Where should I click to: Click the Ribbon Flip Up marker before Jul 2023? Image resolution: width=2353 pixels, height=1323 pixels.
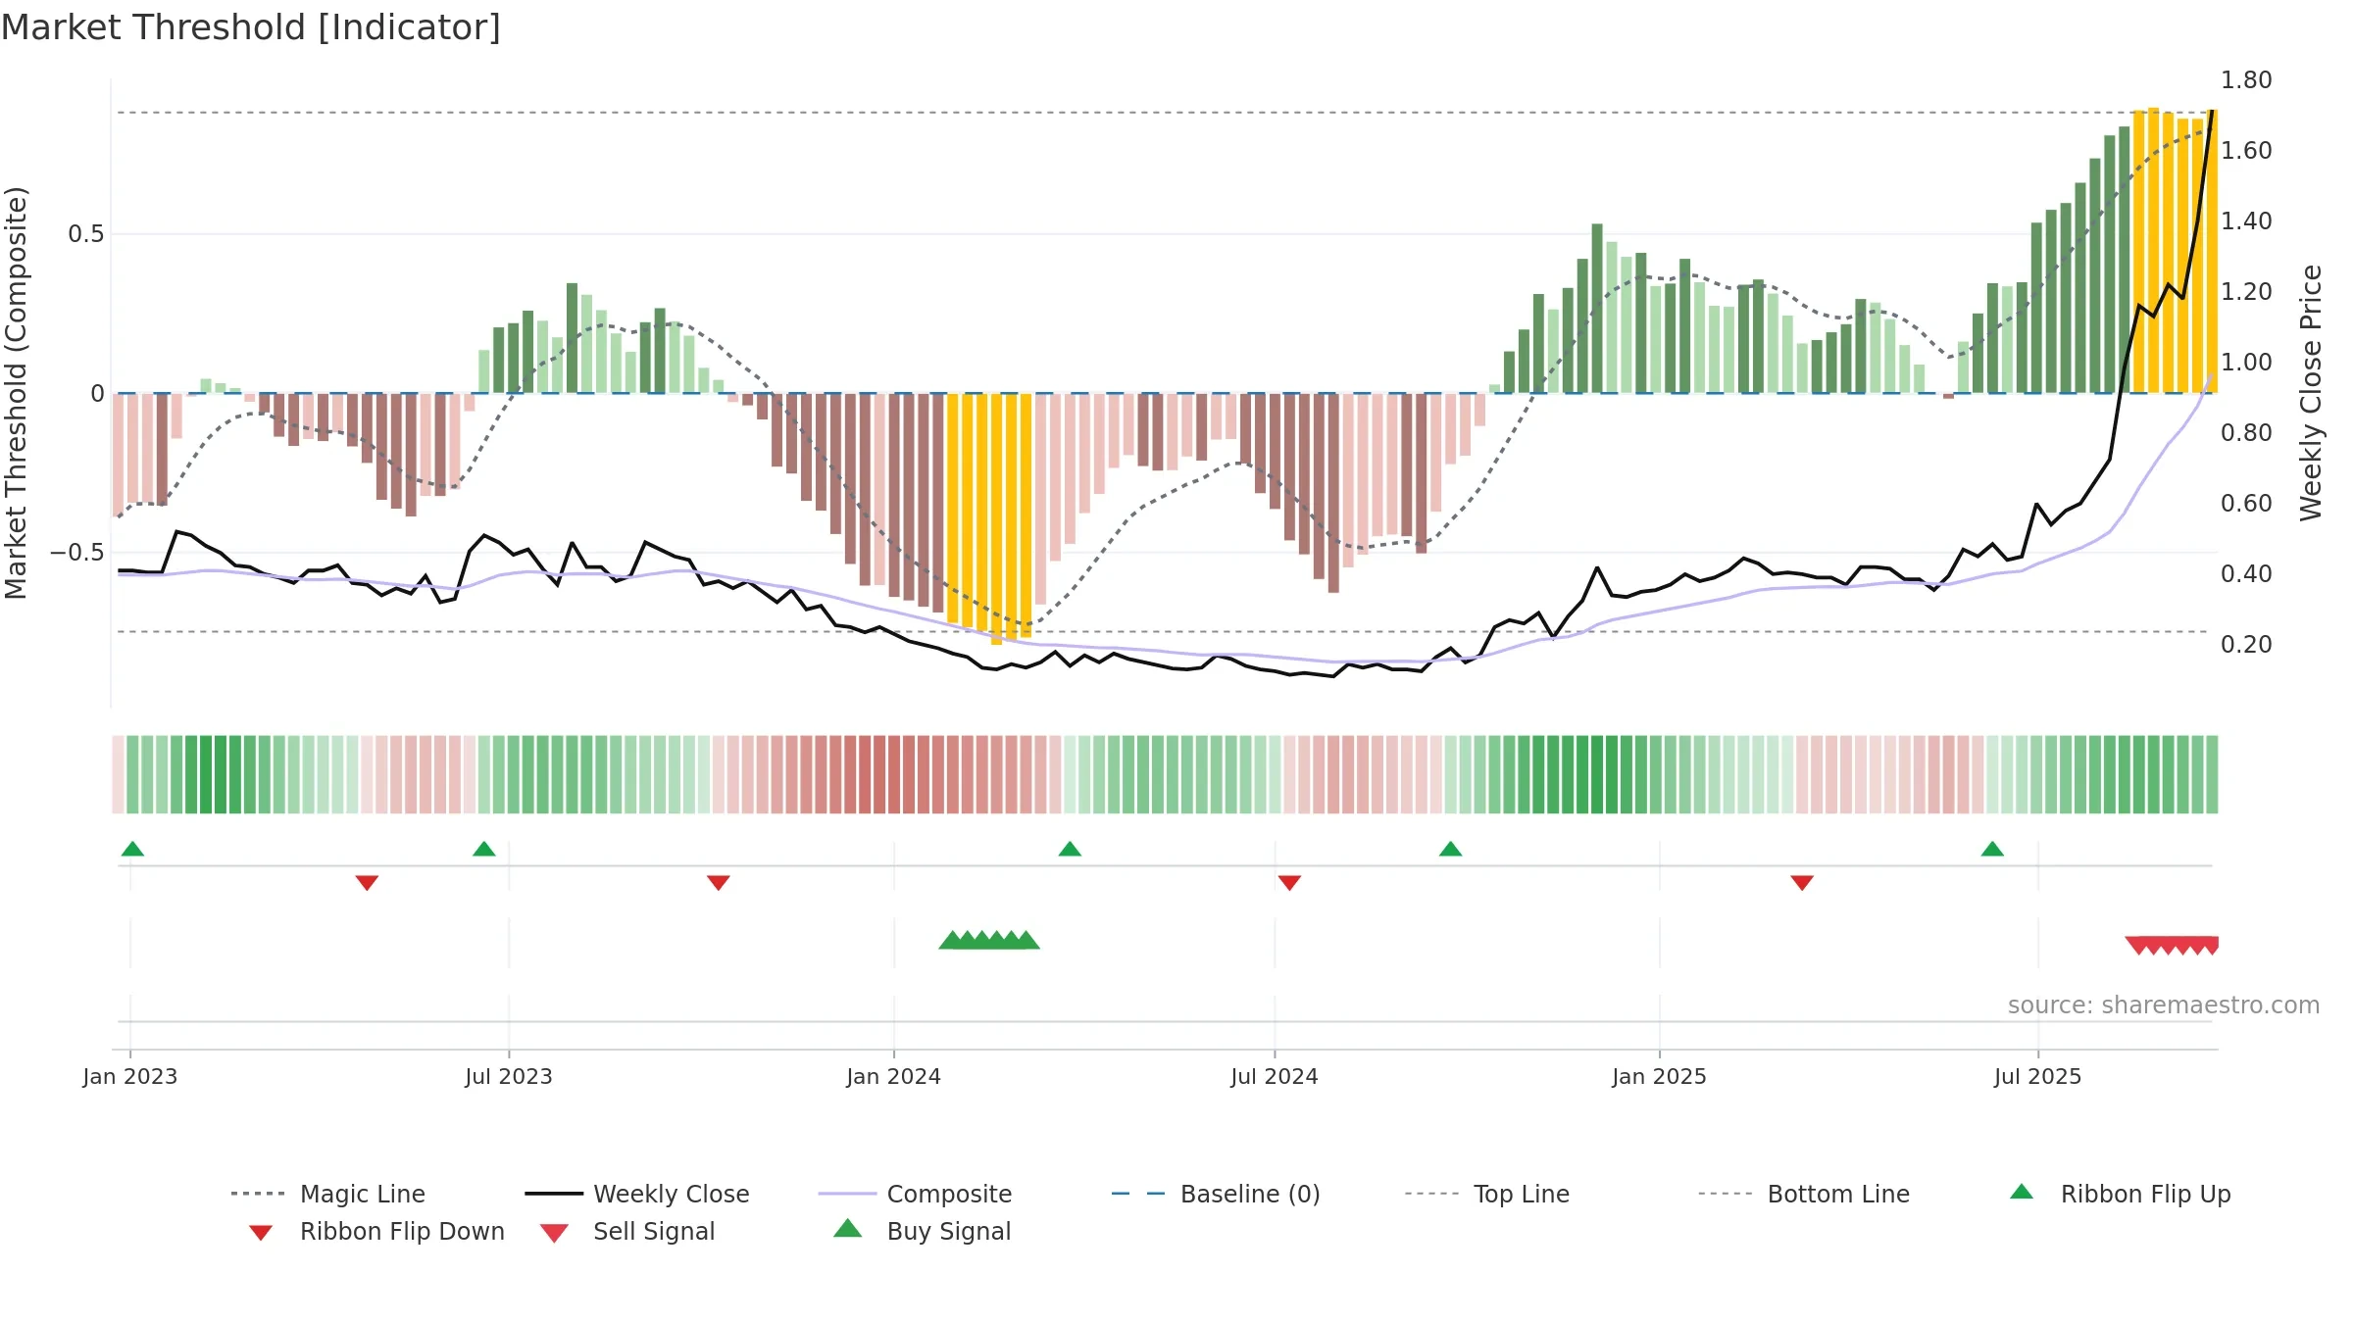(483, 849)
